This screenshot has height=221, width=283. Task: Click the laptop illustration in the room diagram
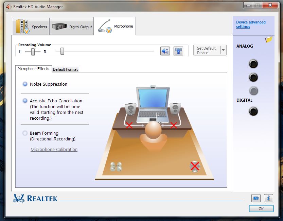click(x=153, y=104)
